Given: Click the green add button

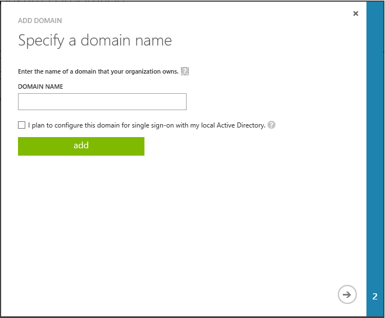Looking at the screenshot, I should click(x=81, y=146).
